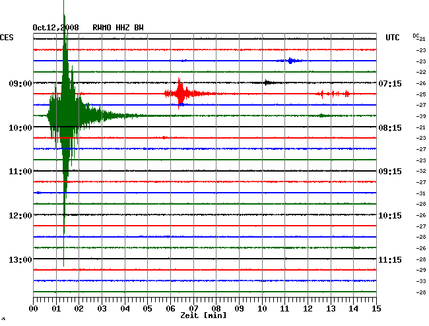Viewport: 429px width, 326px height.
Task: Click the small red bursts near minute 13
Action: [333, 94]
